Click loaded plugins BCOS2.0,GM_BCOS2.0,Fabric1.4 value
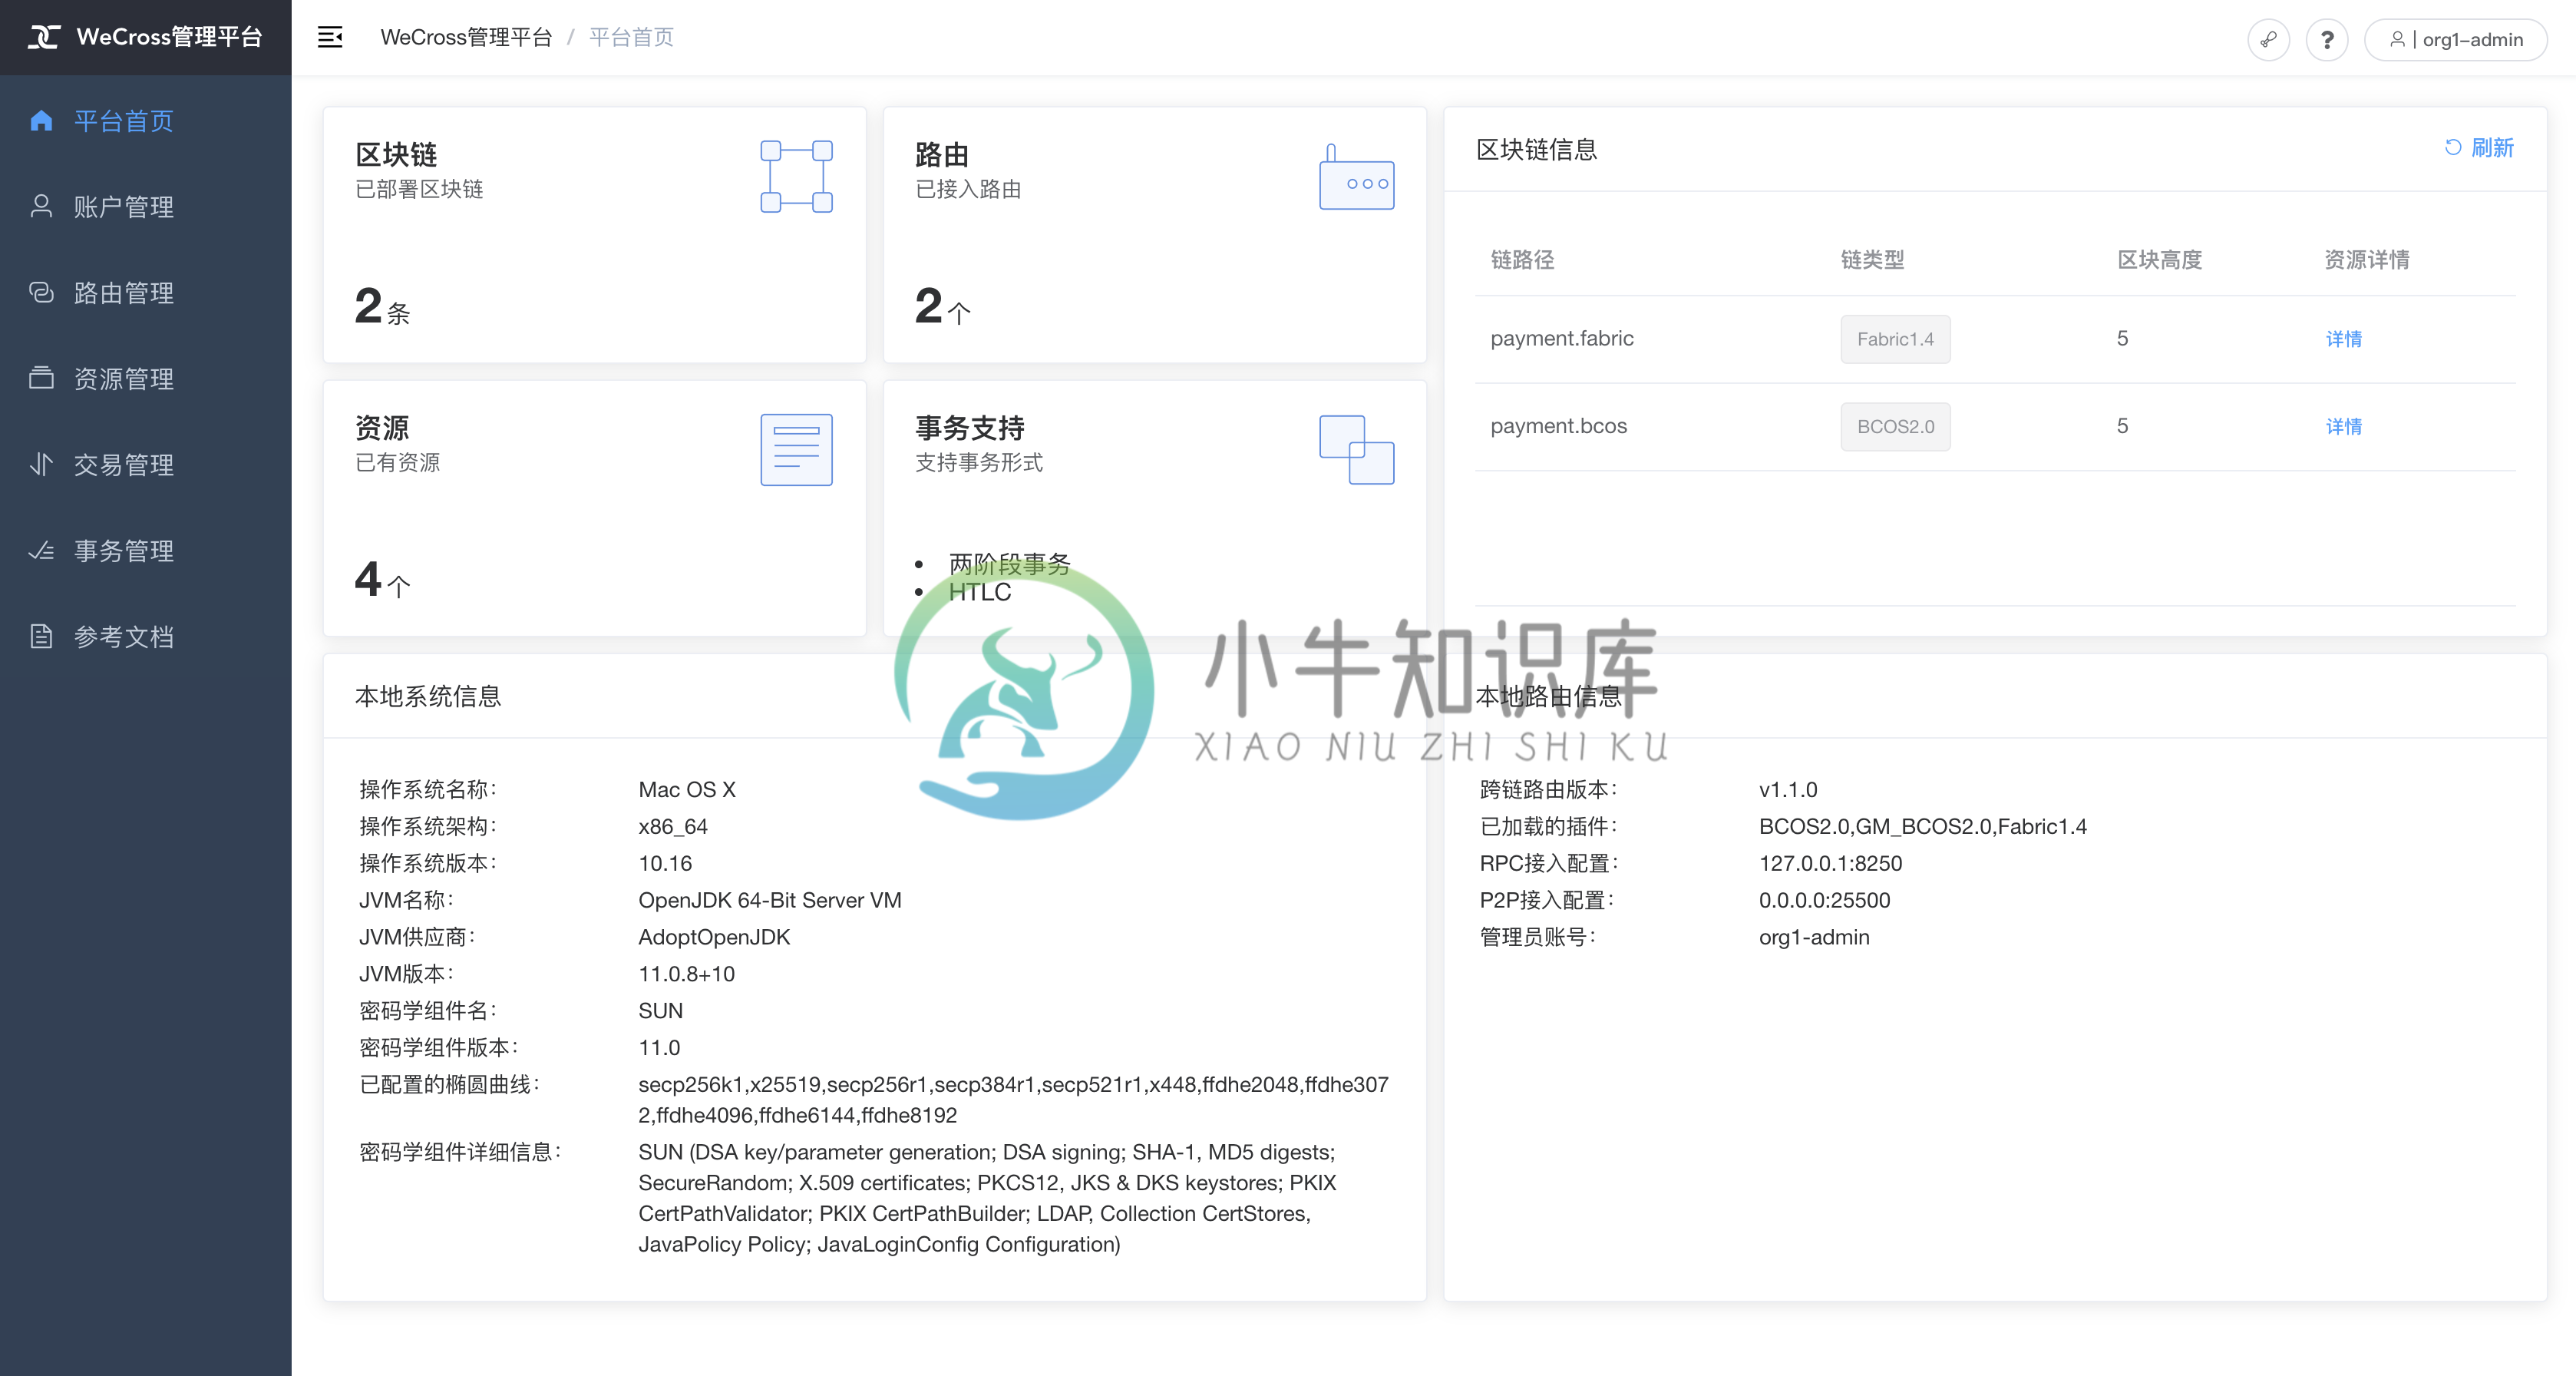2576x1376 pixels. coord(1923,827)
